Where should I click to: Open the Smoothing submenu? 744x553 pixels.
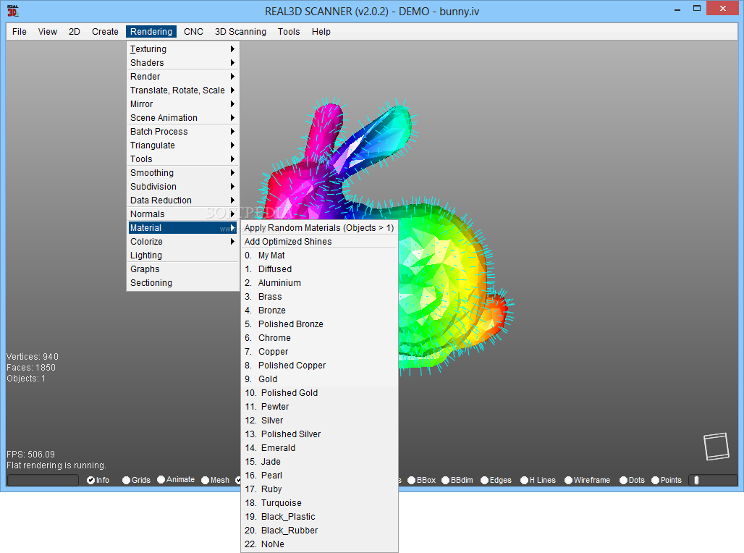182,173
